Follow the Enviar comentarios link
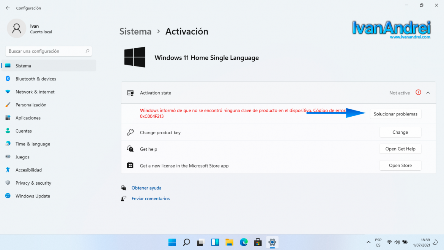 [x=150, y=198]
